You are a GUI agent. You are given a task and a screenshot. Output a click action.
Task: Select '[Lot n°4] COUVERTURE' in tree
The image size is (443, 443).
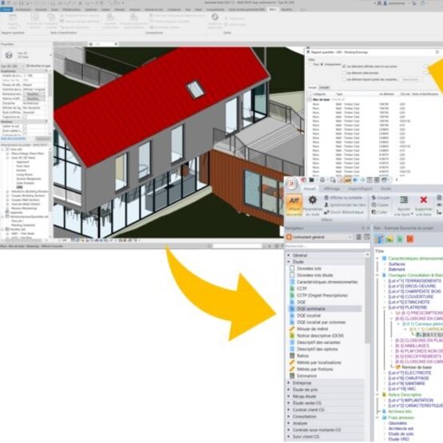(411, 297)
